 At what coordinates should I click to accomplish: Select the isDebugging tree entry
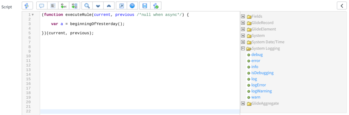coord(262,73)
